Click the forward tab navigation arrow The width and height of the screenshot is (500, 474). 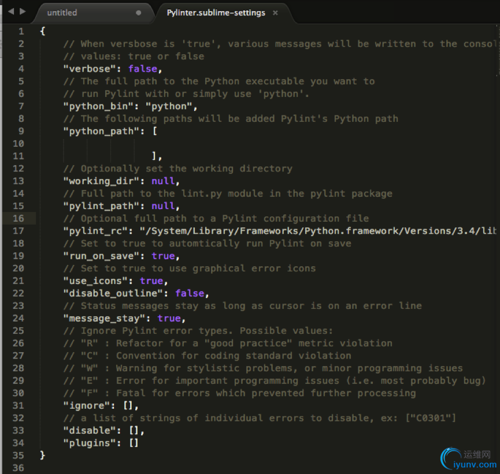tap(23, 12)
